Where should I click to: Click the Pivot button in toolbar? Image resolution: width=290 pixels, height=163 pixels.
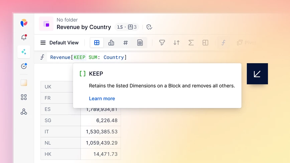click(x=246, y=43)
